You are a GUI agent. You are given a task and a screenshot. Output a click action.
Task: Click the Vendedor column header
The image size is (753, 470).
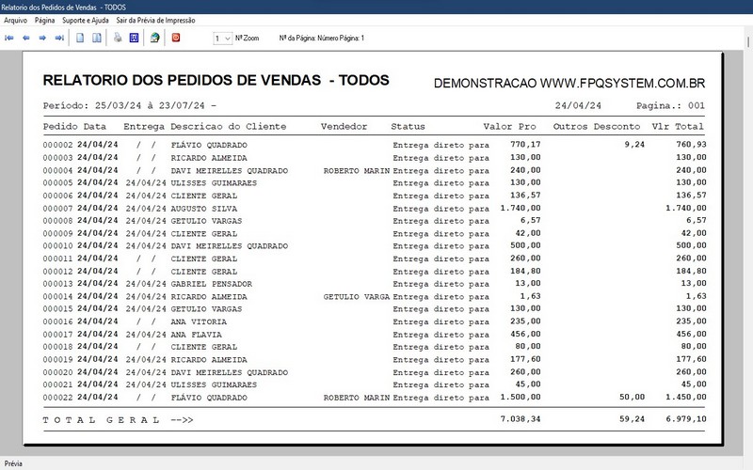[x=344, y=127]
